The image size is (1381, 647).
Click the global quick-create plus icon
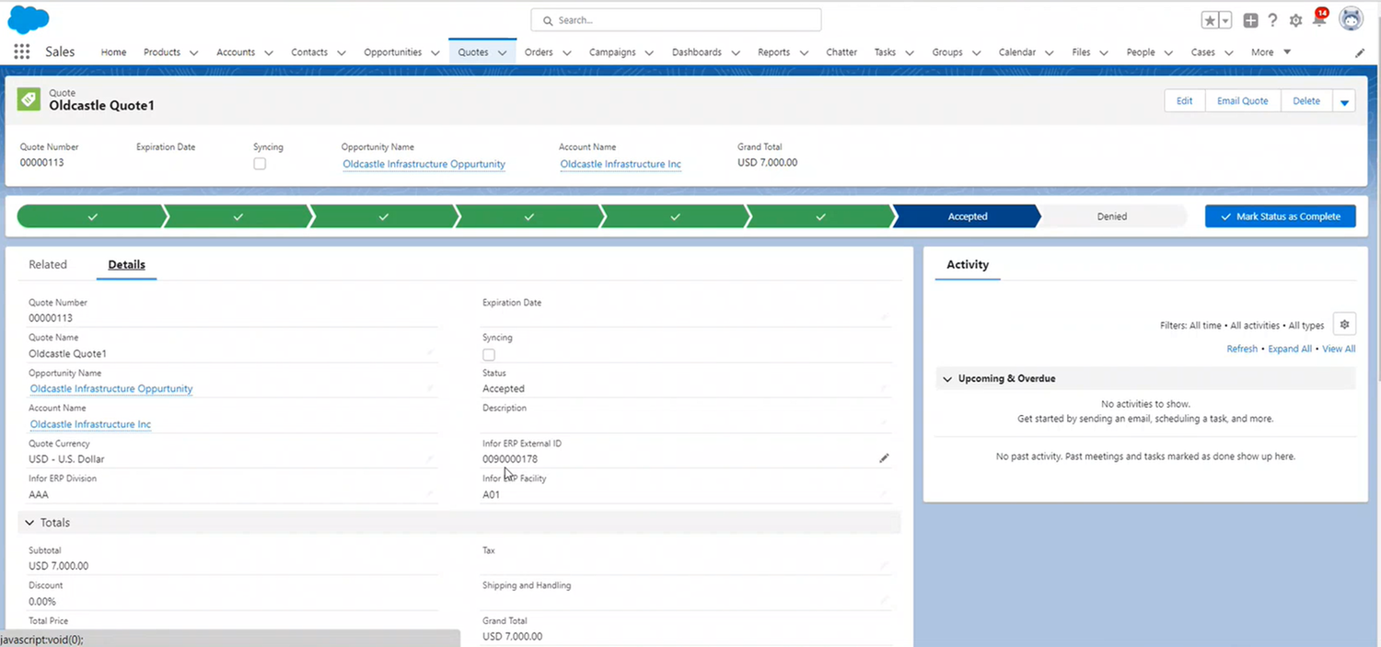pos(1249,19)
